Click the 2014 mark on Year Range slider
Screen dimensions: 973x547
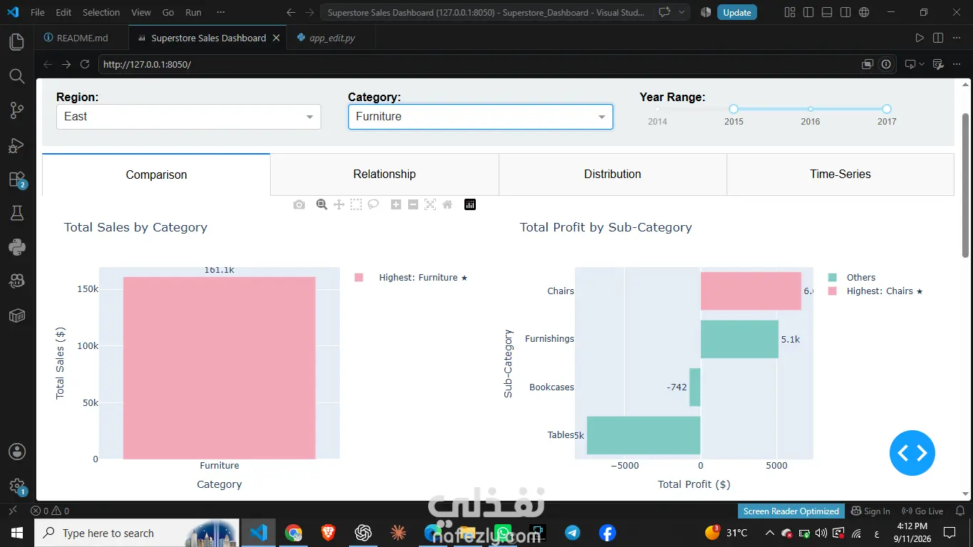pos(657,121)
